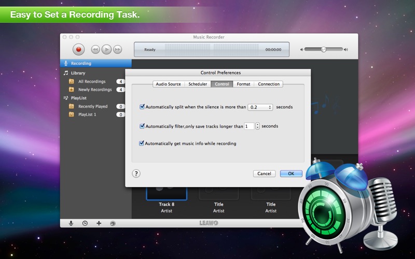This screenshot has height=259, width=415.
Task: Switch to the Scheduler tab
Action: point(198,84)
